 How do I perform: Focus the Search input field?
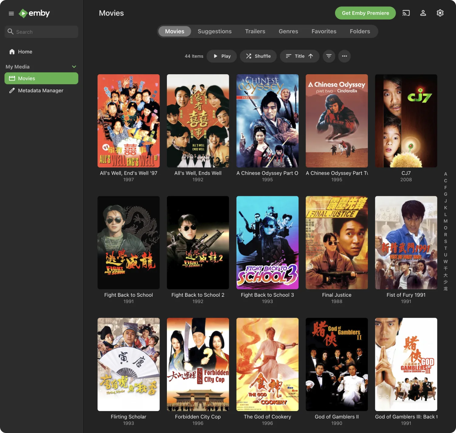click(41, 32)
